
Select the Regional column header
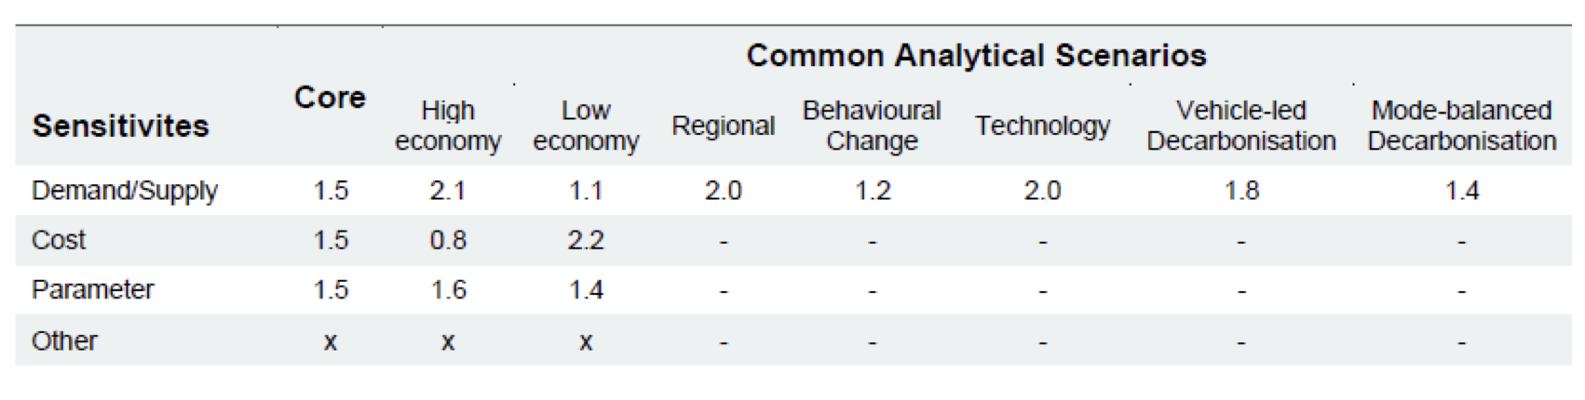click(x=723, y=126)
